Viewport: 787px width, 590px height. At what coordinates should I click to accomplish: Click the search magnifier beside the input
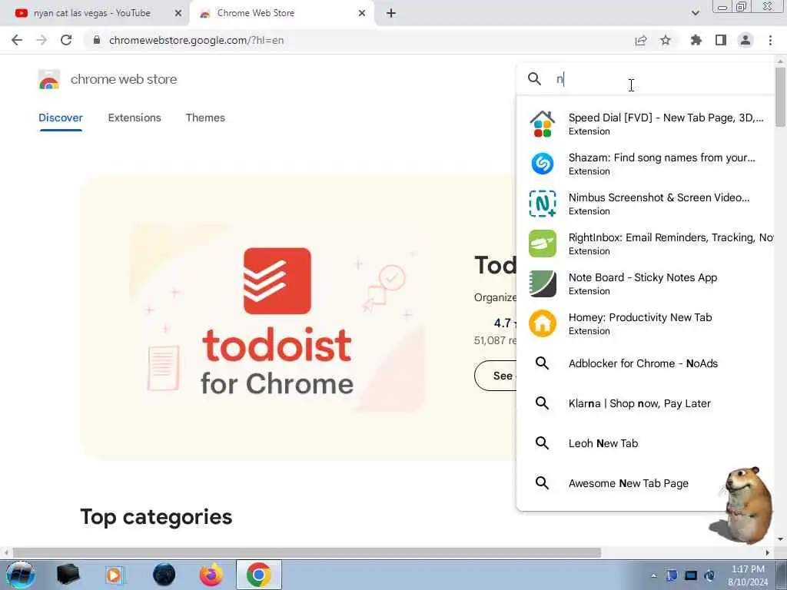tap(535, 79)
